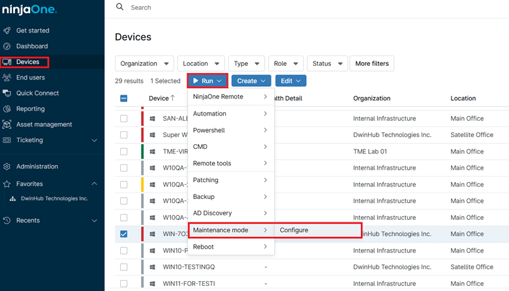
Task: Click the Windows icon in WIN10-TESTINGQ row
Action: (x=152, y=267)
